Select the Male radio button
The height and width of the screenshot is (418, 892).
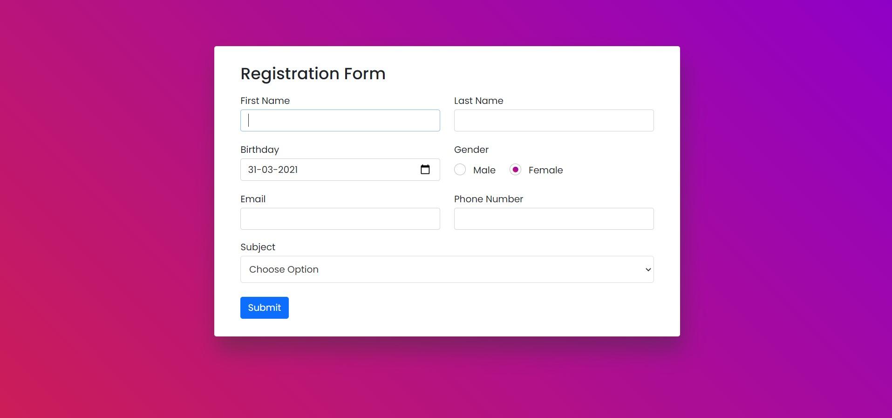click(x=460, y=170)
